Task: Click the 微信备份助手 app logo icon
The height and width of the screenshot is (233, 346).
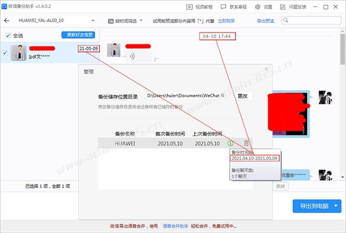Action: point(4,6)
